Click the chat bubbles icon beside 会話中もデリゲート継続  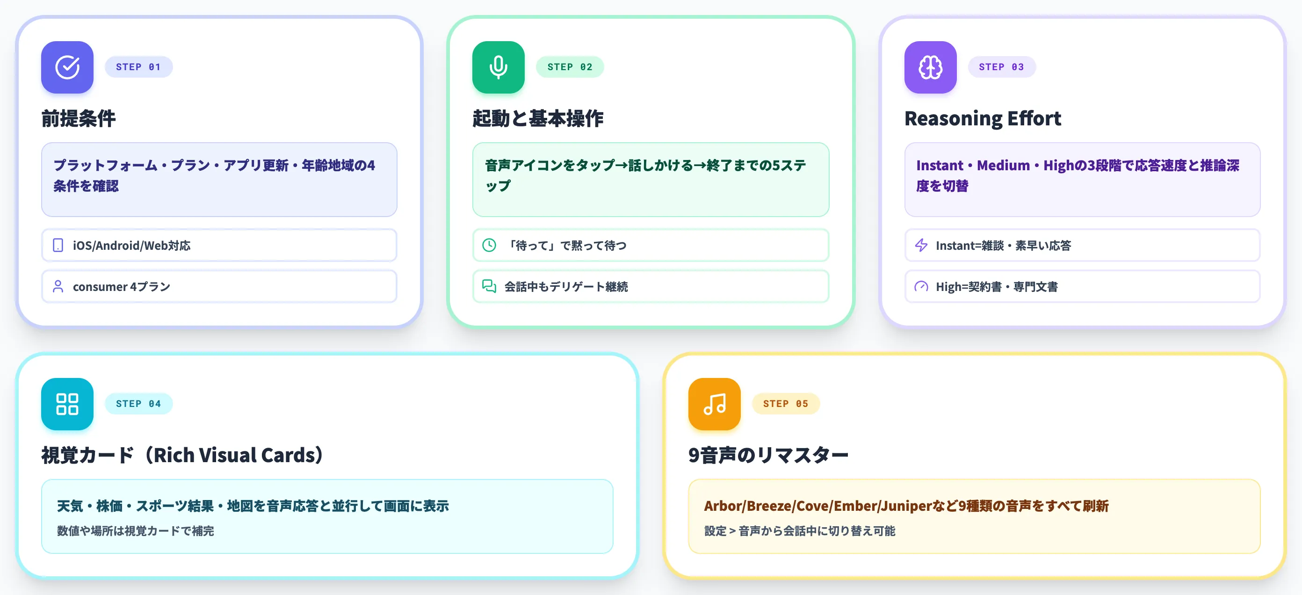click(489, 287)
